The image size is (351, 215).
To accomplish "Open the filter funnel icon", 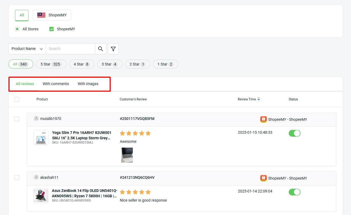I will point(113,49).
